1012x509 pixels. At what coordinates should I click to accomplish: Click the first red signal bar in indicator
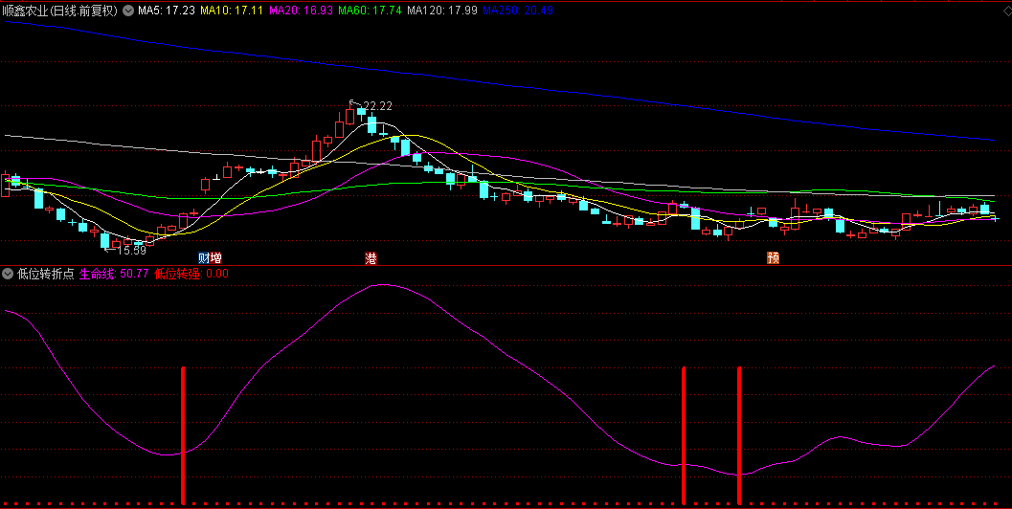click(183, 435)
